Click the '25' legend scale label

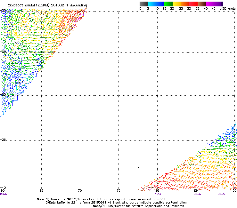[181, 9]
